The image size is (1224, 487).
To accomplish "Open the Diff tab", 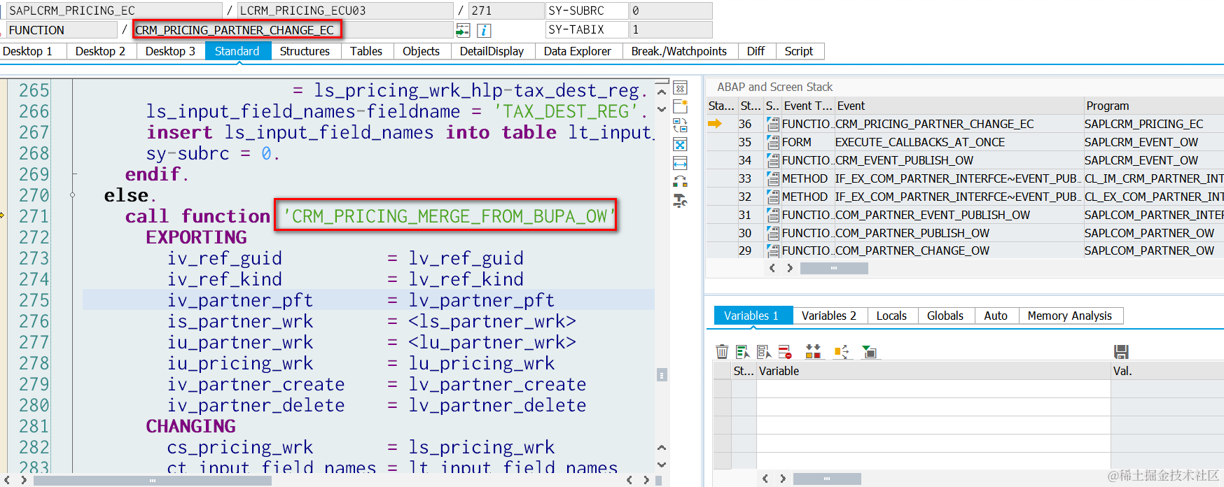I will pos(756,51).
